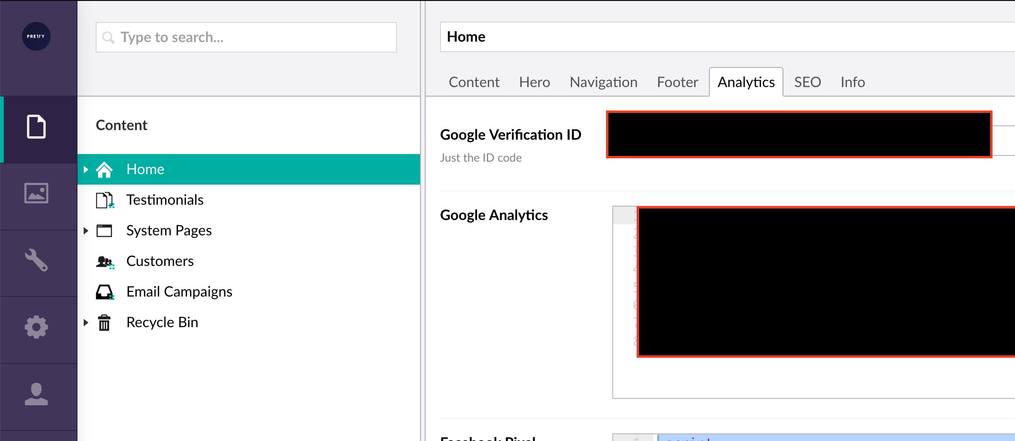Click the Google Verification ID input
Image resolution: width=1015 pixels, height=441 pixels.
799,134
